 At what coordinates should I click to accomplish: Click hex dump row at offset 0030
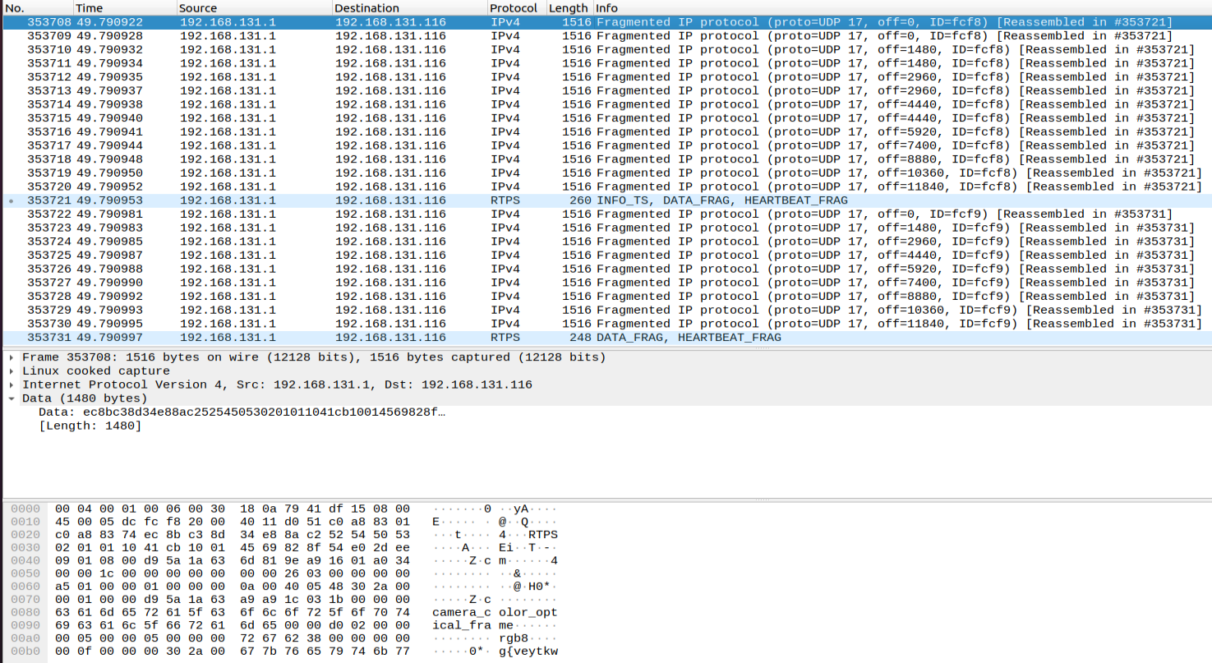click(x=284, y=548)
